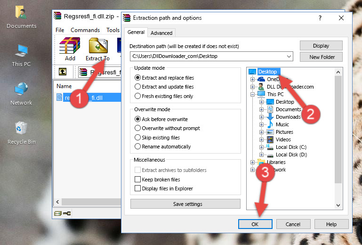Switch to the Advanced tab
Viewport: 362px width, 245px height.
pyautogui.click(x=161, y=33)
